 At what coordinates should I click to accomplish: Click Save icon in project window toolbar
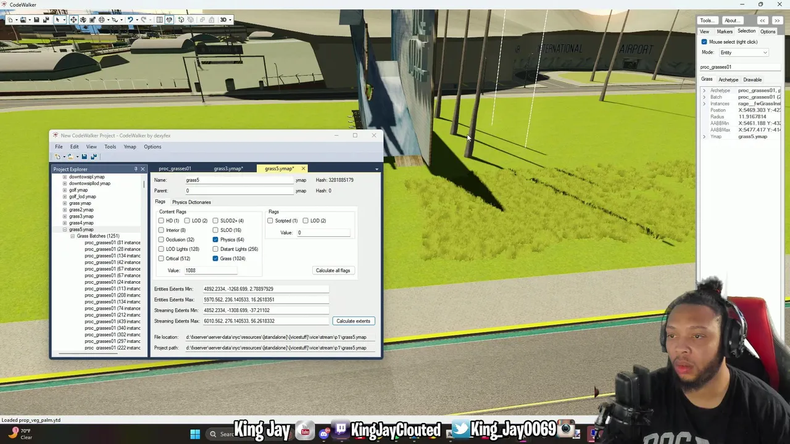[x=85, y=157]
